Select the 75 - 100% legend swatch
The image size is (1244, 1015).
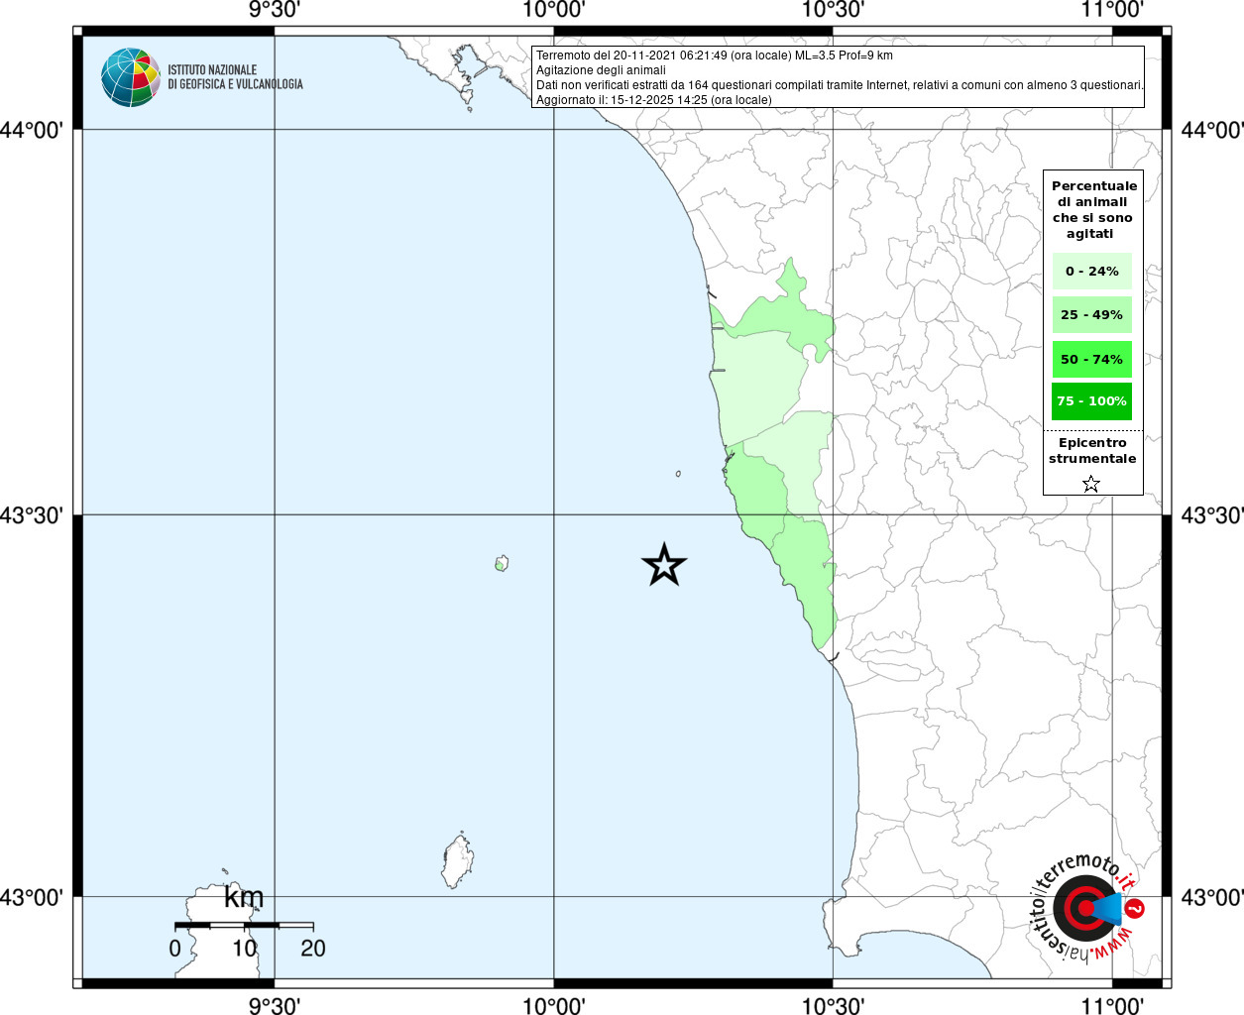click(1091, 401)
